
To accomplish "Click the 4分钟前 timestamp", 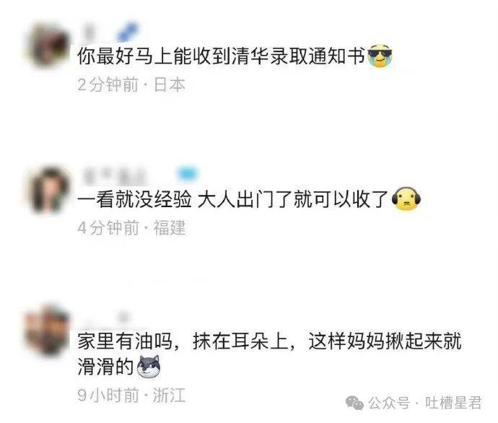I will click(108, 227).
